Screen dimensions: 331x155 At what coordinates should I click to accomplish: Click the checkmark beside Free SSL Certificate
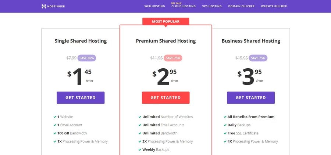(x=225, y=133)
